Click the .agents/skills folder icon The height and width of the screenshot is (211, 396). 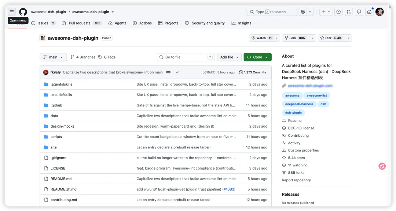pyautogui.click(x=46, y=84)
